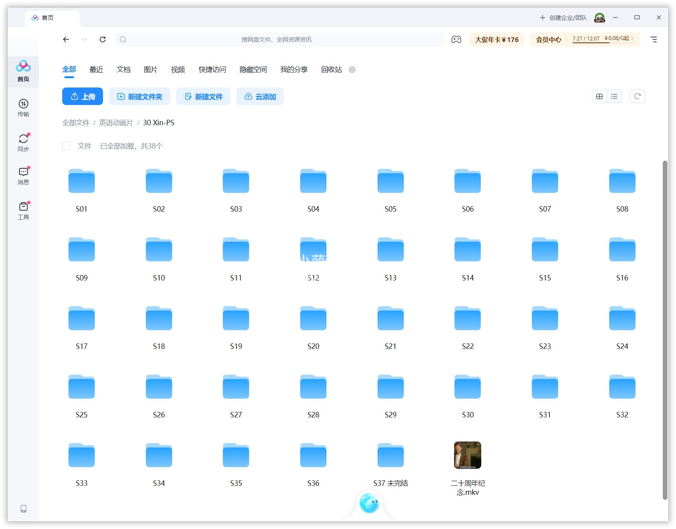Image resolution: width=676 pixels, height=529 pixels.
Task: Refresh file list with reload icon
Action: 637,96
